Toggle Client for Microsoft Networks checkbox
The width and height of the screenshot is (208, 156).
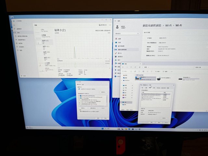pyautogui.click(x=79, y=96)
